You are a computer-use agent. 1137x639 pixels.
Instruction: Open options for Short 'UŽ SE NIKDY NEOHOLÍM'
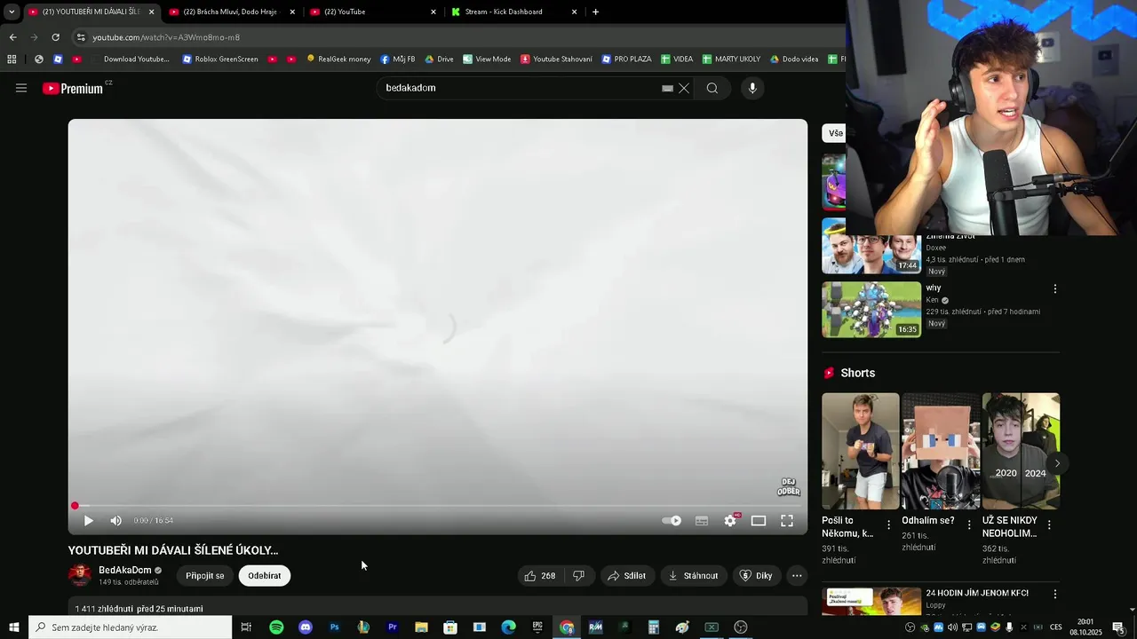click(1049, 525)
